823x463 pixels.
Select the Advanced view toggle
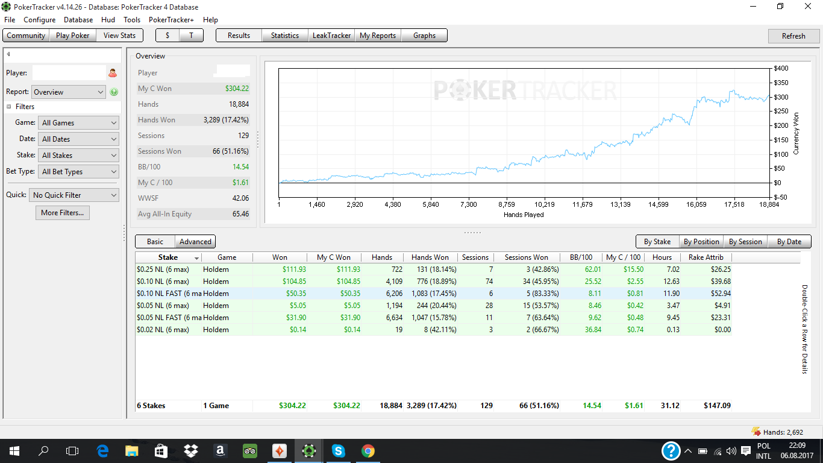coord(195,242)
